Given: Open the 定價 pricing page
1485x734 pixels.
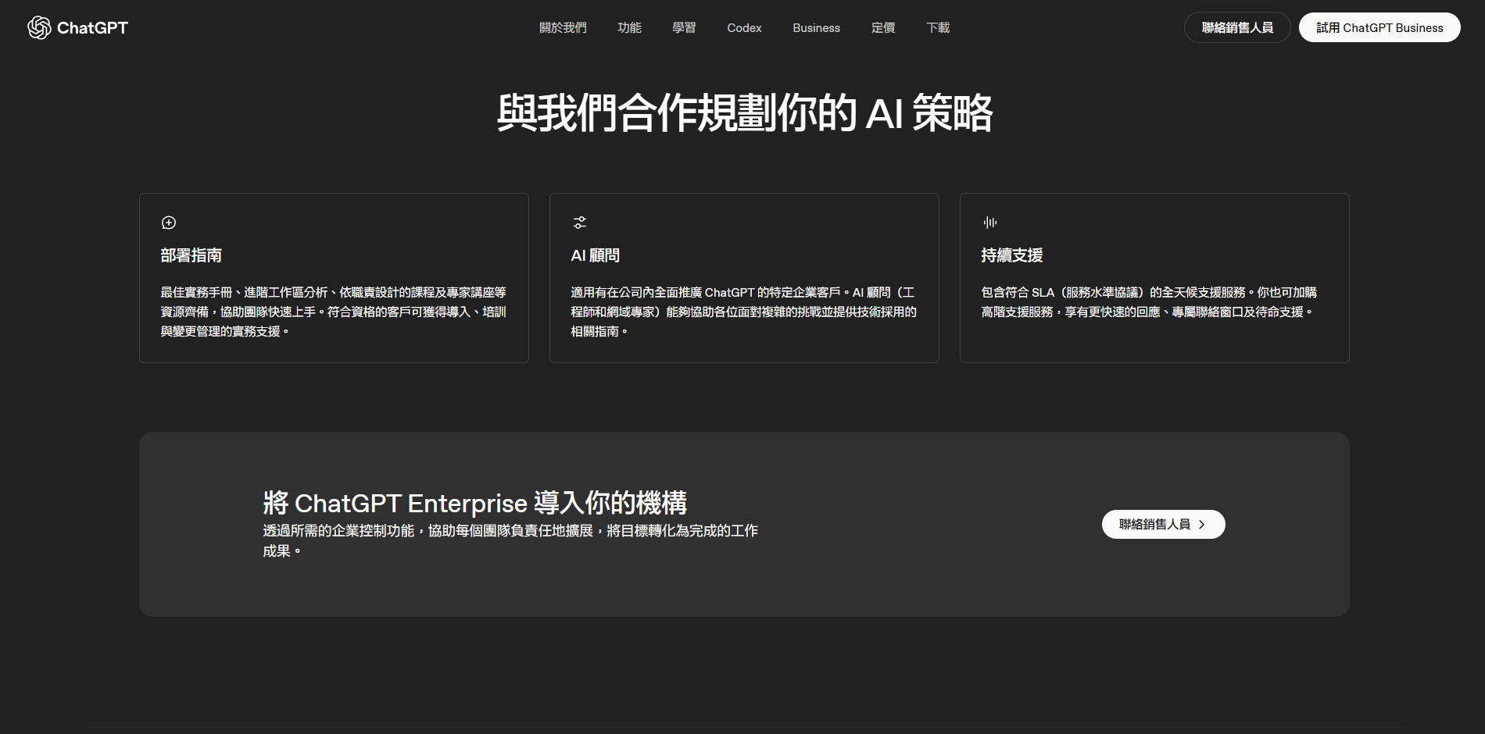Looking at the screenshot, I should tap(883, 28).
